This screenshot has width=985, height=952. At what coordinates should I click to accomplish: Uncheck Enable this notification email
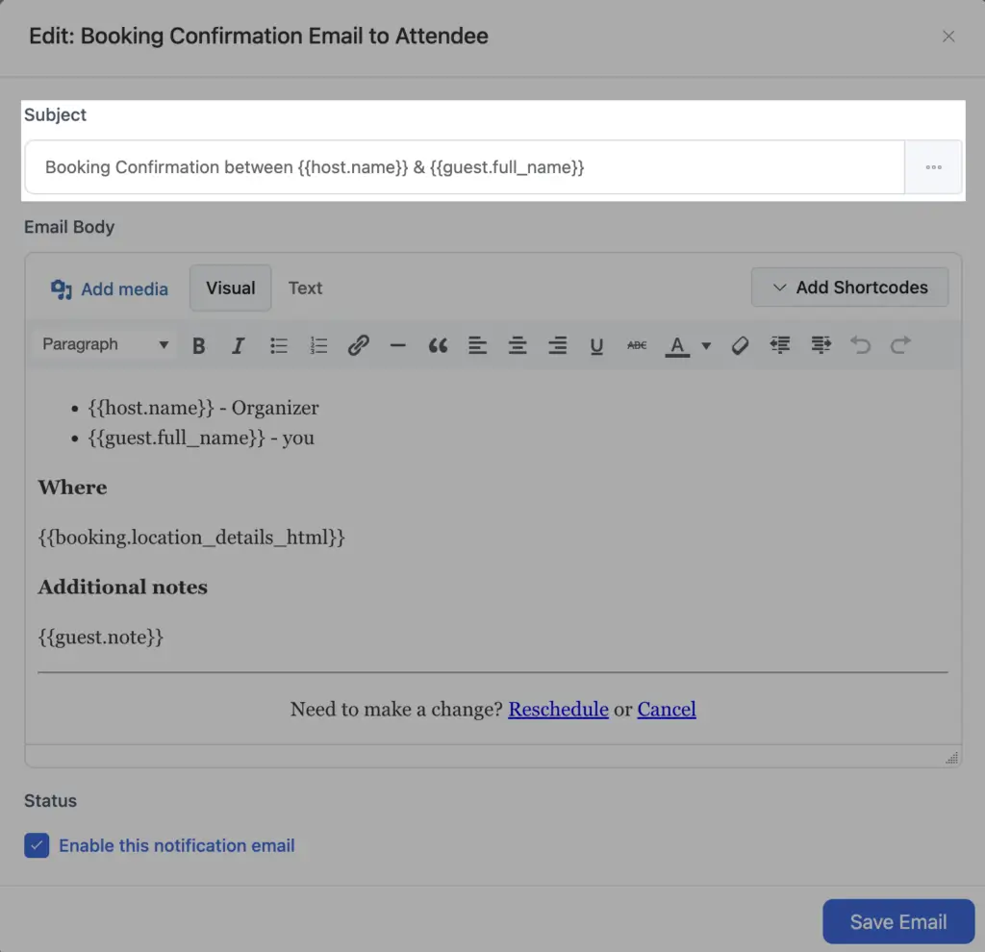(37, 845)
